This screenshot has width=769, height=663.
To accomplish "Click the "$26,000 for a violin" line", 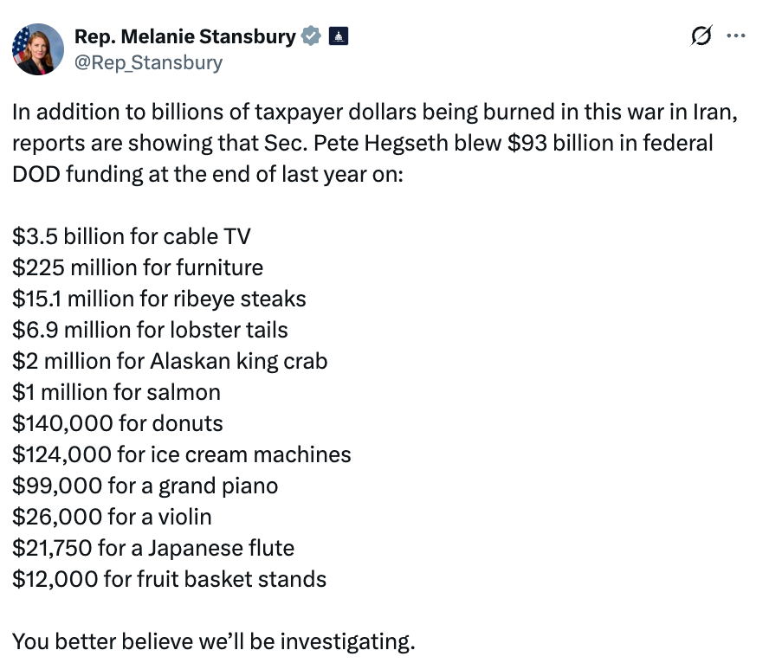I will (x=112, y=517).
